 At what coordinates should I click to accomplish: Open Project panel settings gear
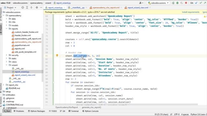(37, 8)
